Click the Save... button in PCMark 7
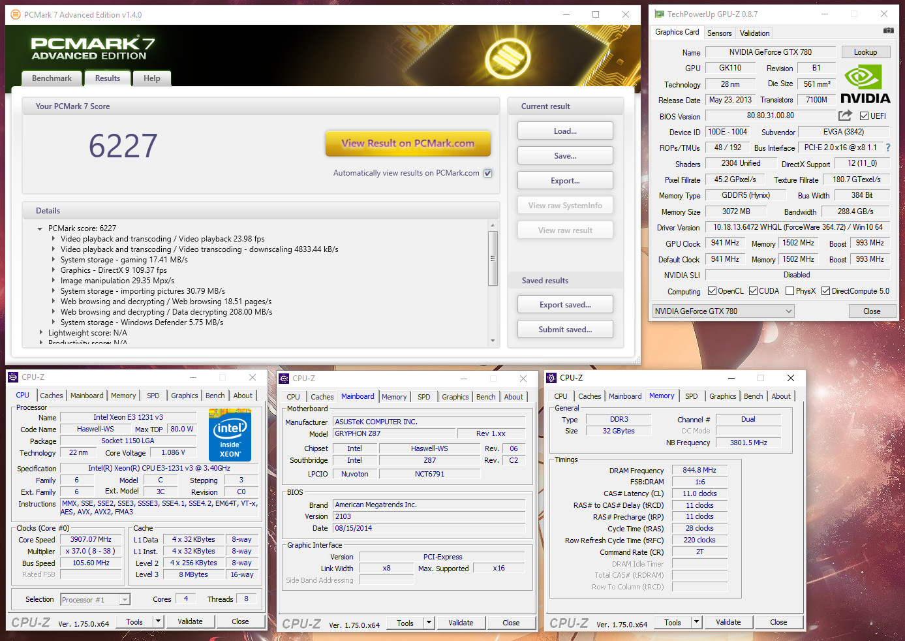 tap(565, 156)
